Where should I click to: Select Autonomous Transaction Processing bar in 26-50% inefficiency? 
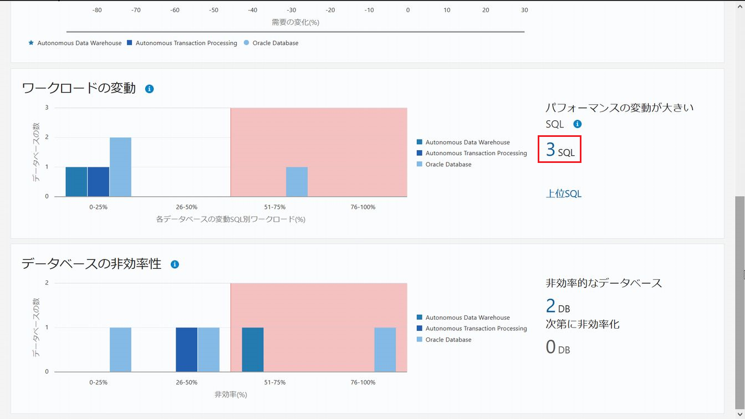(x=186, y=350)
